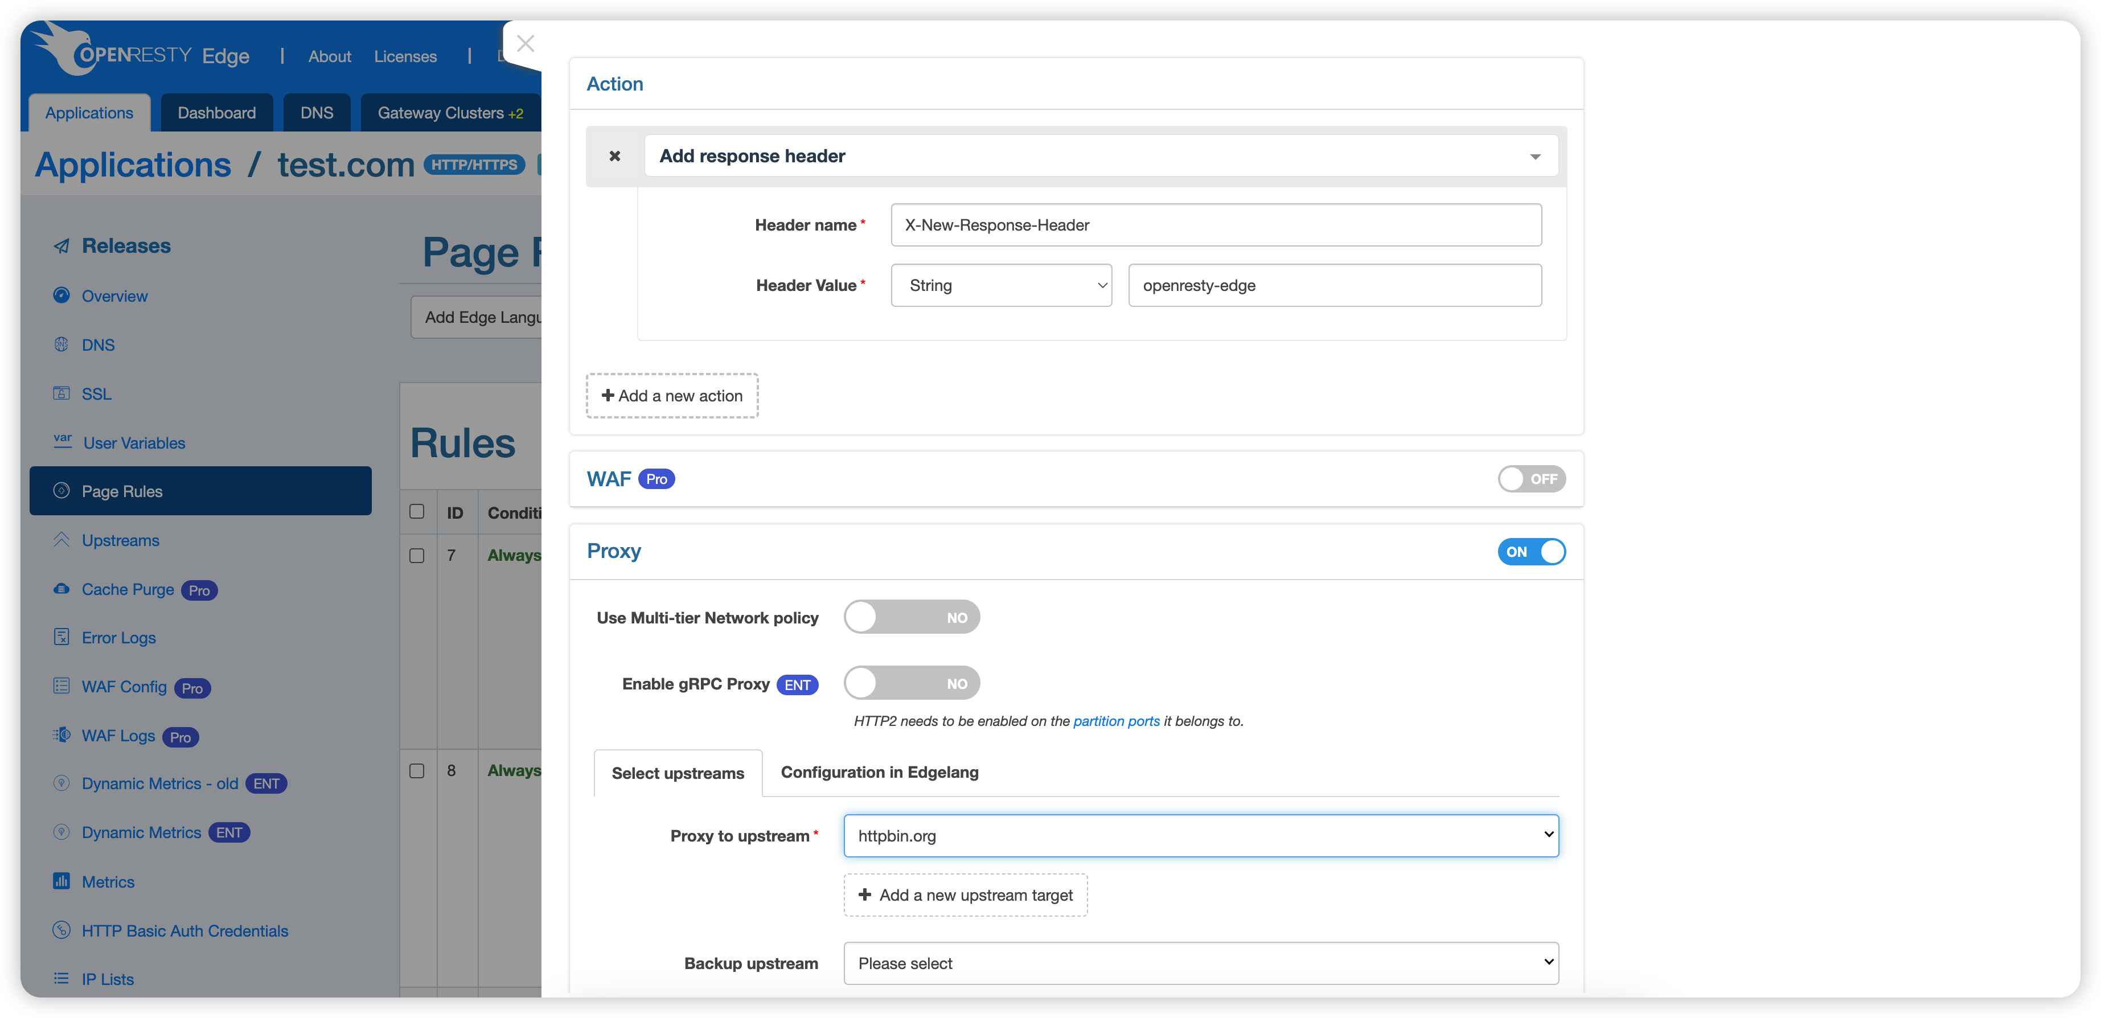This screenshot has height=1018, width=2101.
Task: Click the SSL lock icon
Action: tap(61, 393)
